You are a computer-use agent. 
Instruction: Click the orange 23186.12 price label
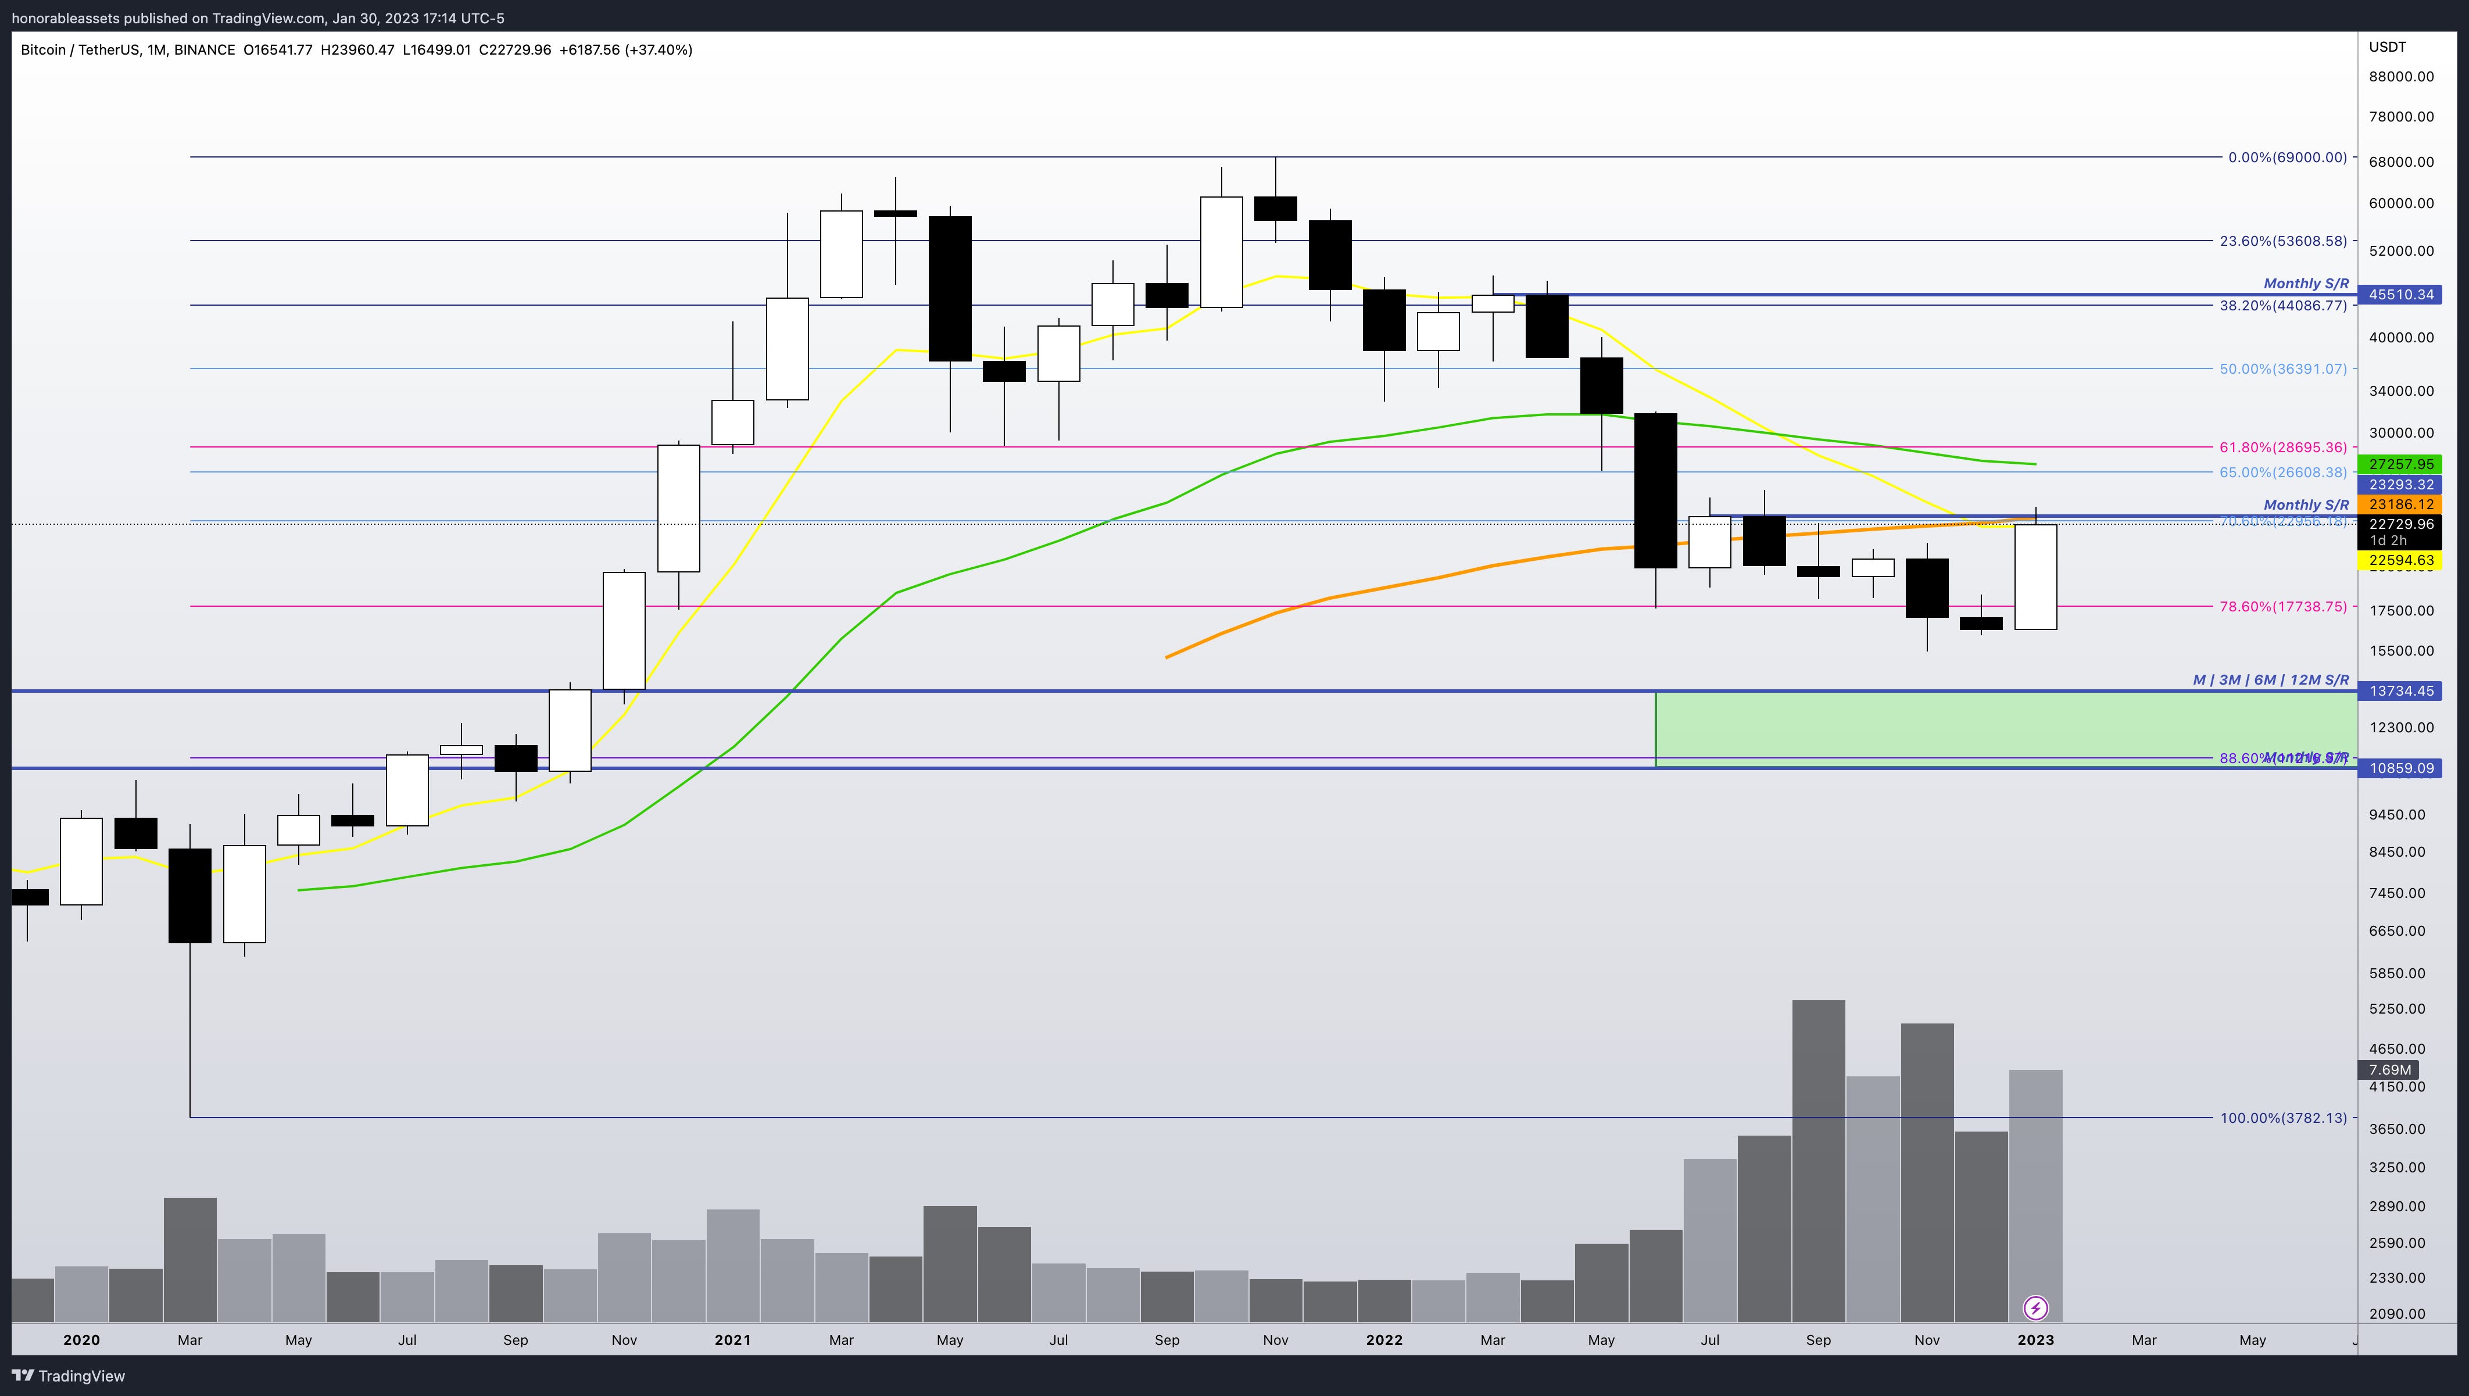[x=2401, y=504]
